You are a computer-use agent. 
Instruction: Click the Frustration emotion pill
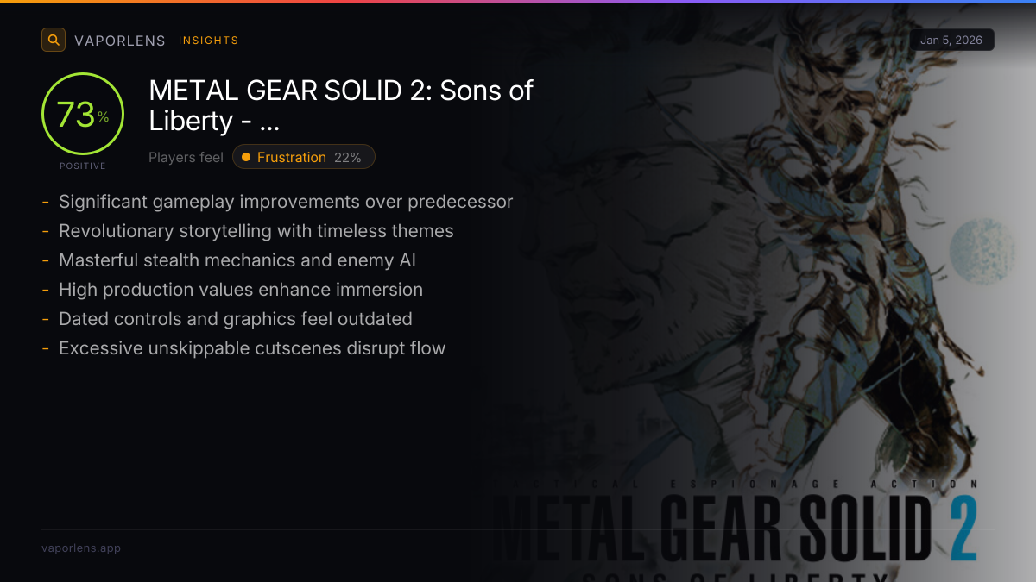[x=303, y=157]
